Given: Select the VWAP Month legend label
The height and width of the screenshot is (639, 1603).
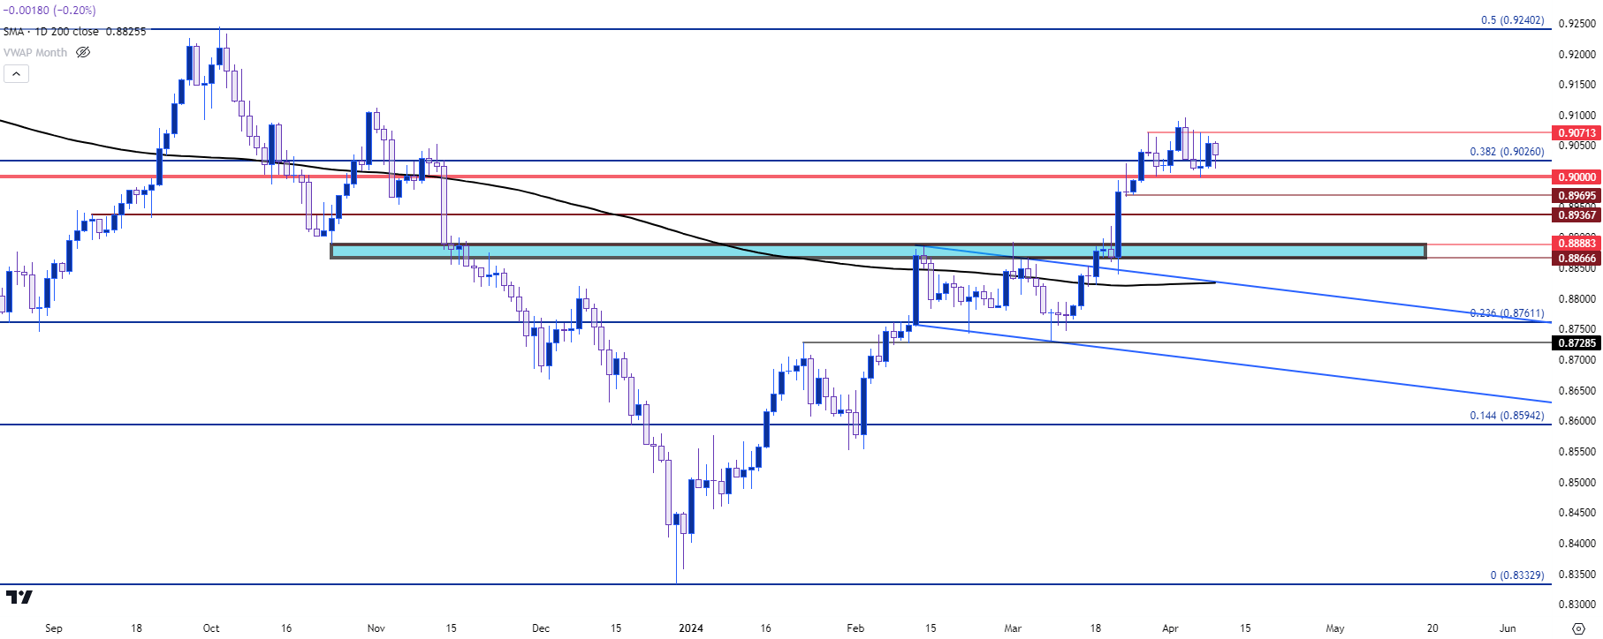Looking at the screenshot, I should pyautogui.click(x=35, y=53).
